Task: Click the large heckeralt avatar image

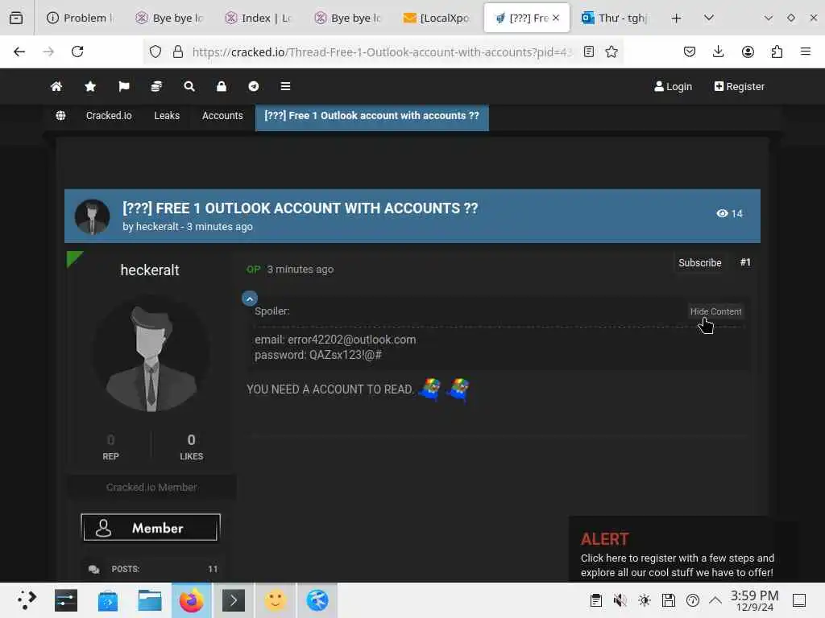Action: click(151, 354)
